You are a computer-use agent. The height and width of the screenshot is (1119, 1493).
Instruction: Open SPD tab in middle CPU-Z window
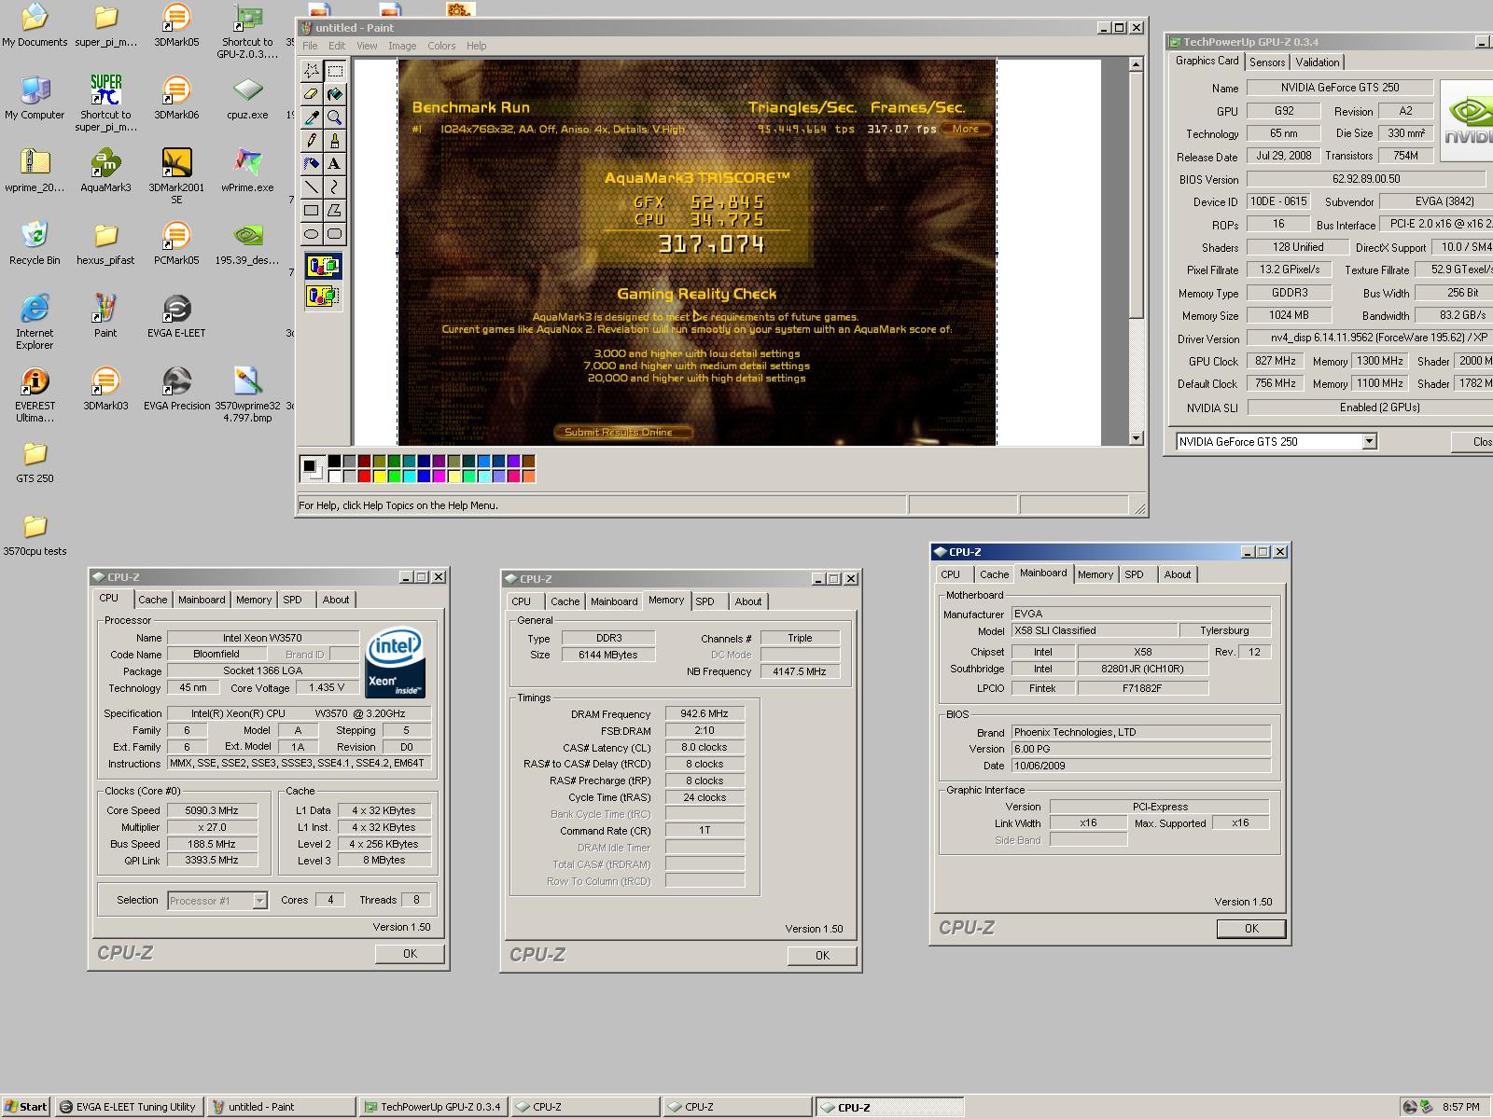(x=705, y=601)
